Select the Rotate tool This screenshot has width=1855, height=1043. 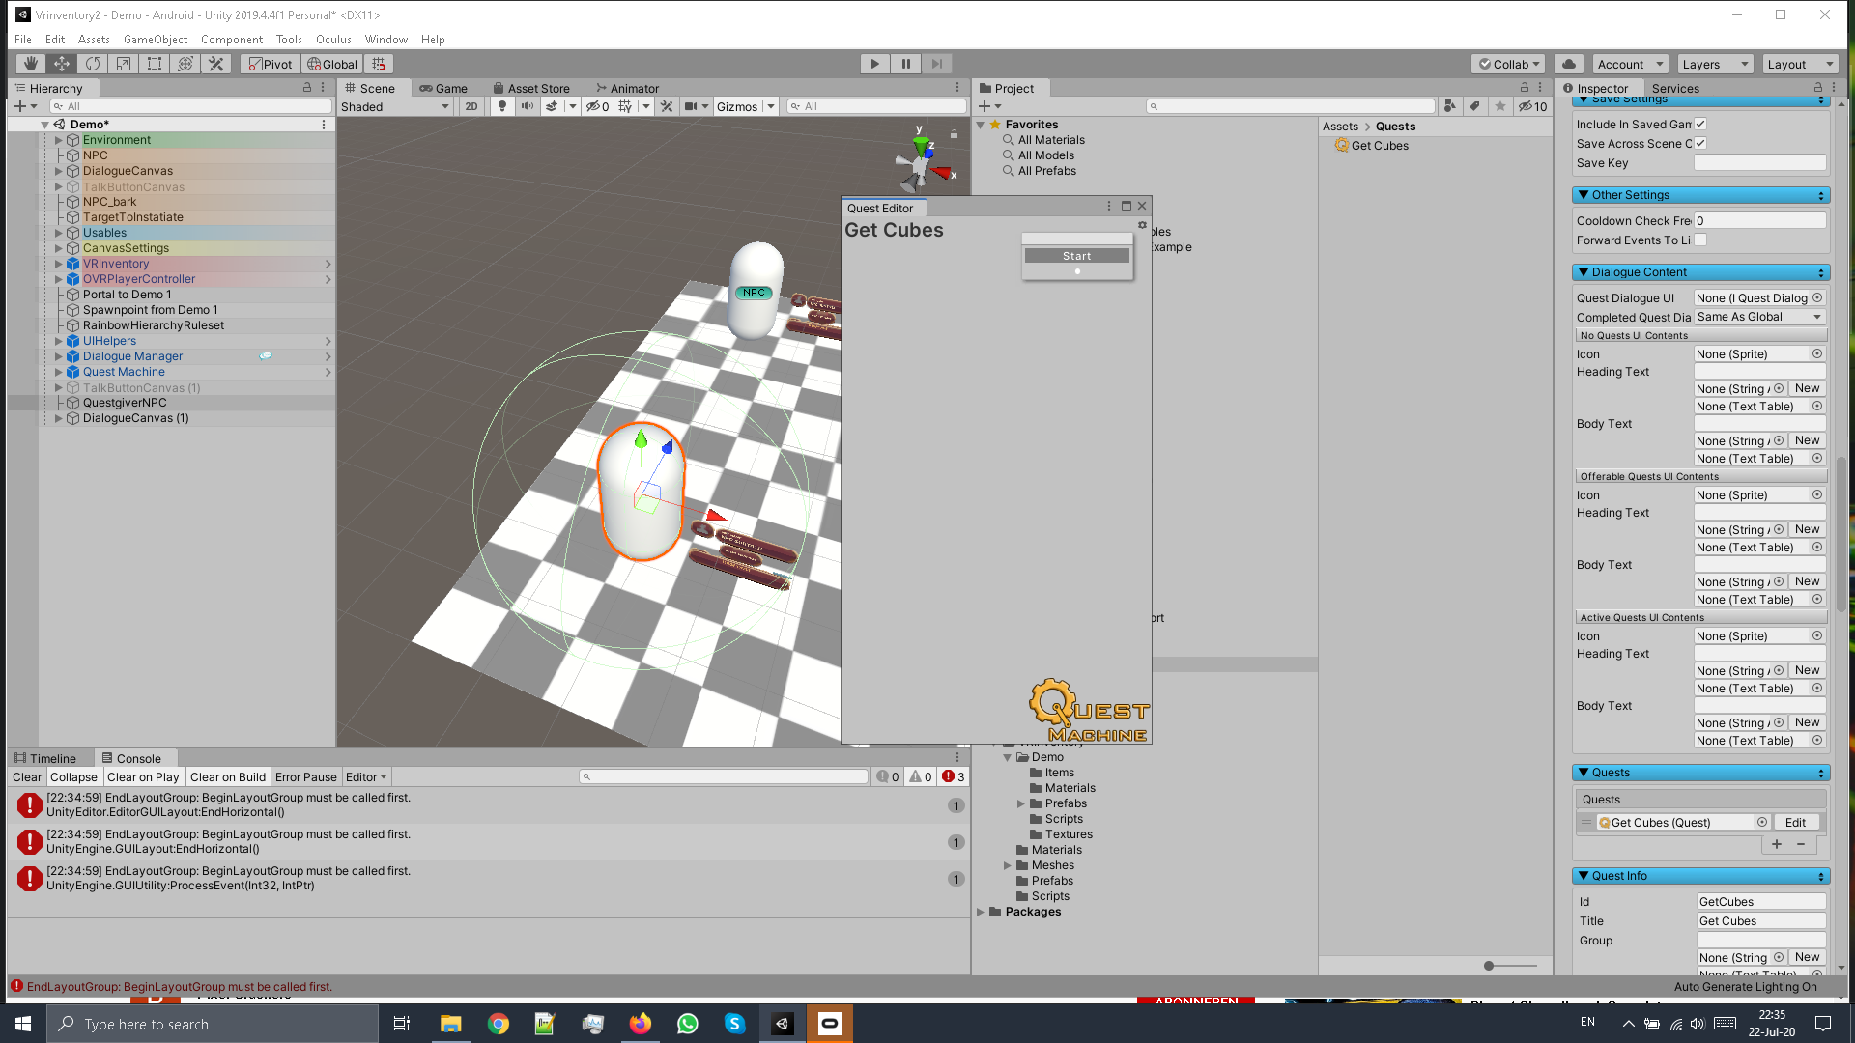[93, 64]
